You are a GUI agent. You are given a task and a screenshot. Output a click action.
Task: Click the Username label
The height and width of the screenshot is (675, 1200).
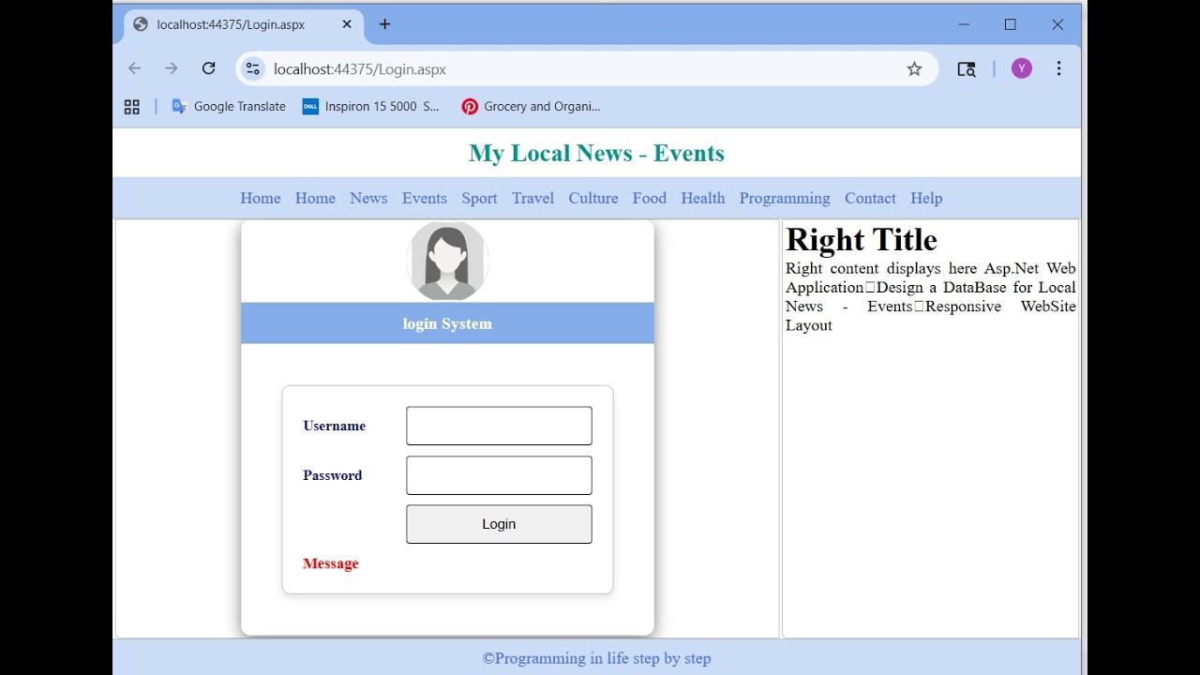tap(335, 426)
